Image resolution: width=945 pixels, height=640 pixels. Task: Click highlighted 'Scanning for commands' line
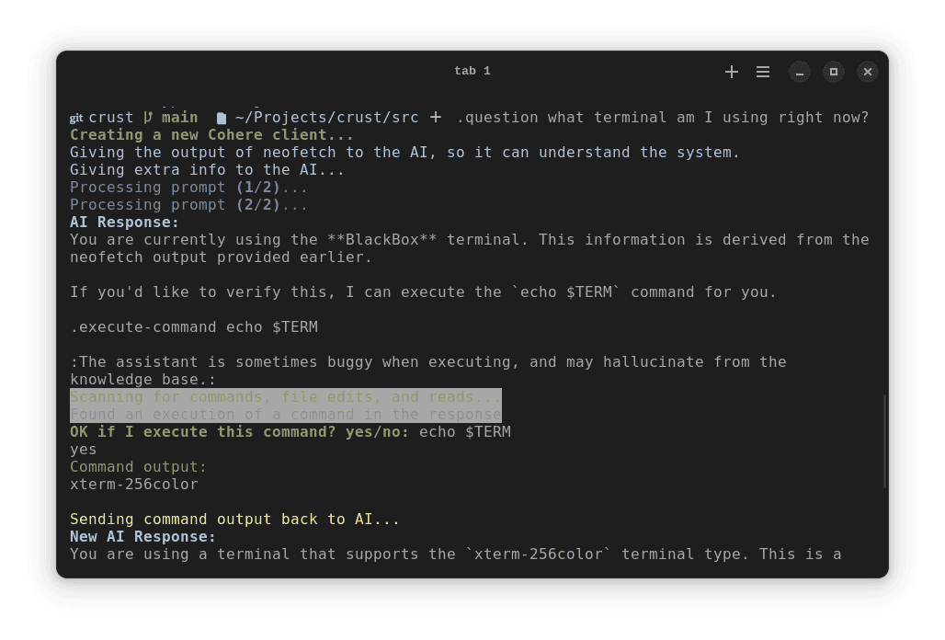[286, 397]
